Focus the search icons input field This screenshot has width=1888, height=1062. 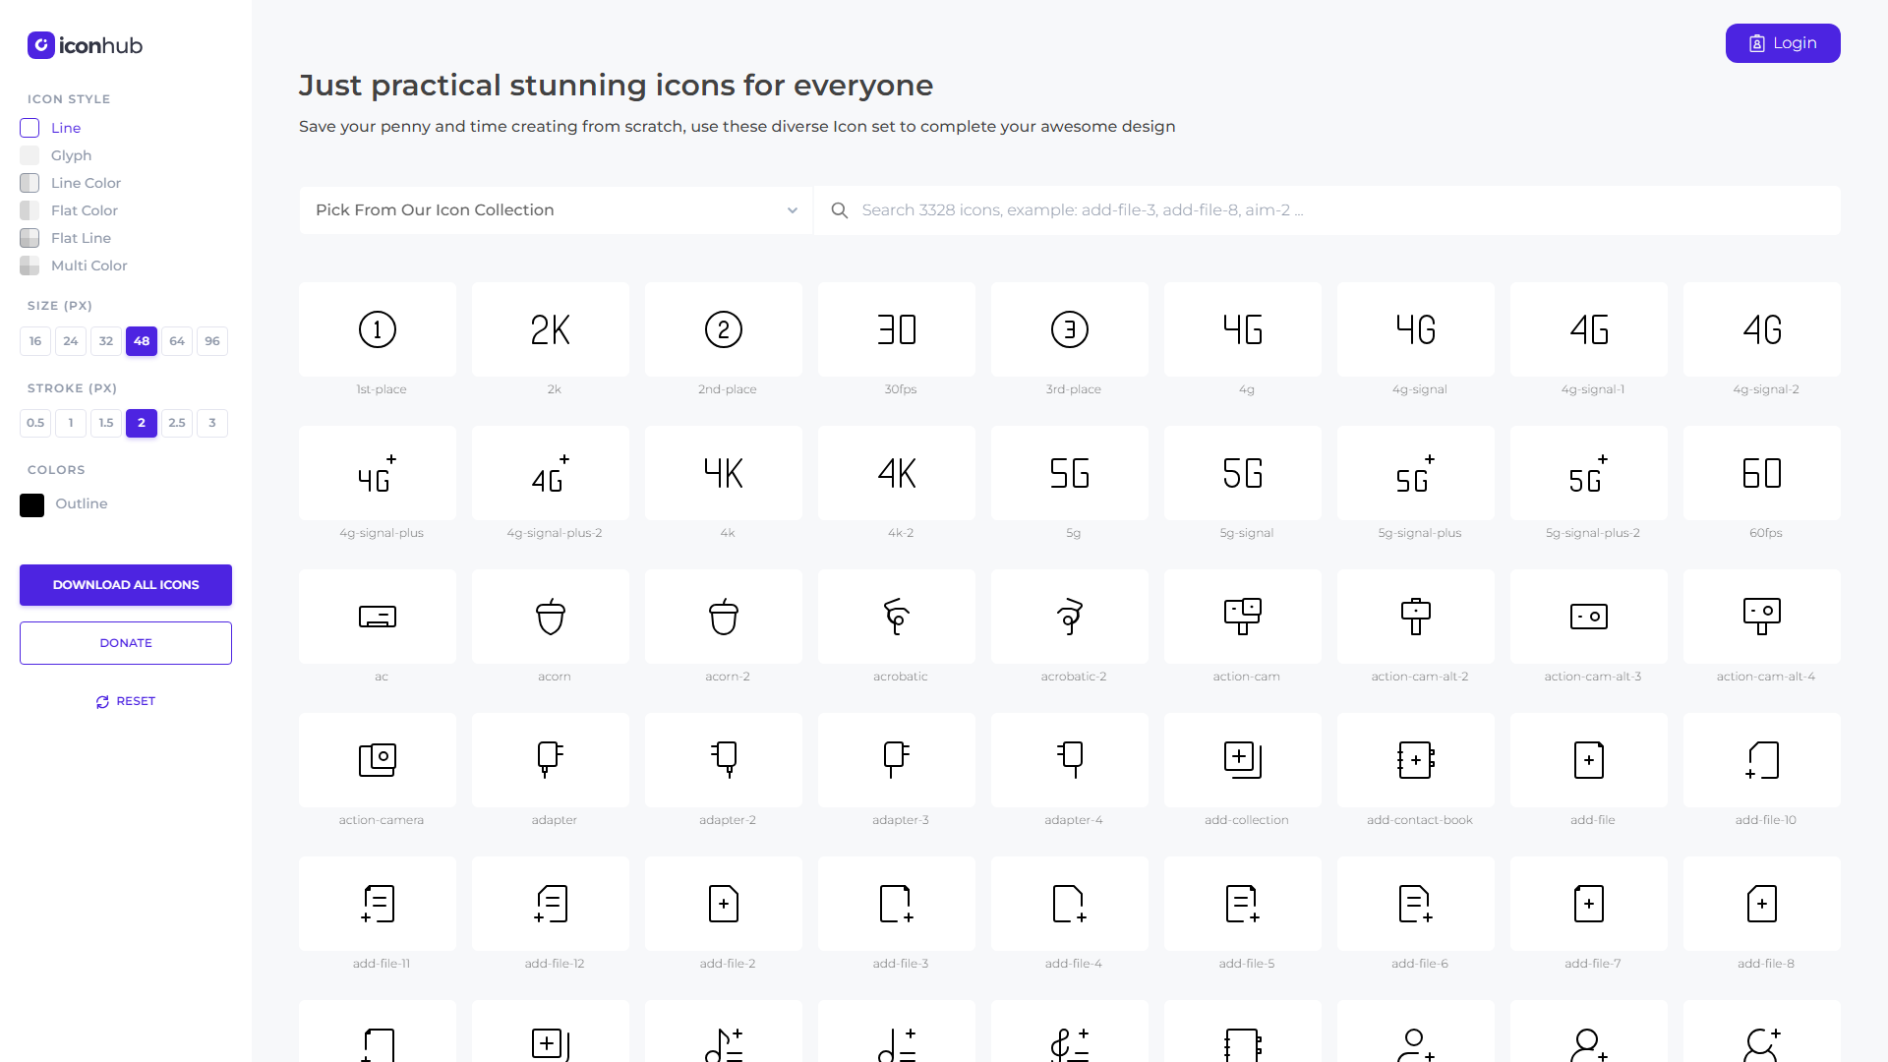[x=1327, y=210]
